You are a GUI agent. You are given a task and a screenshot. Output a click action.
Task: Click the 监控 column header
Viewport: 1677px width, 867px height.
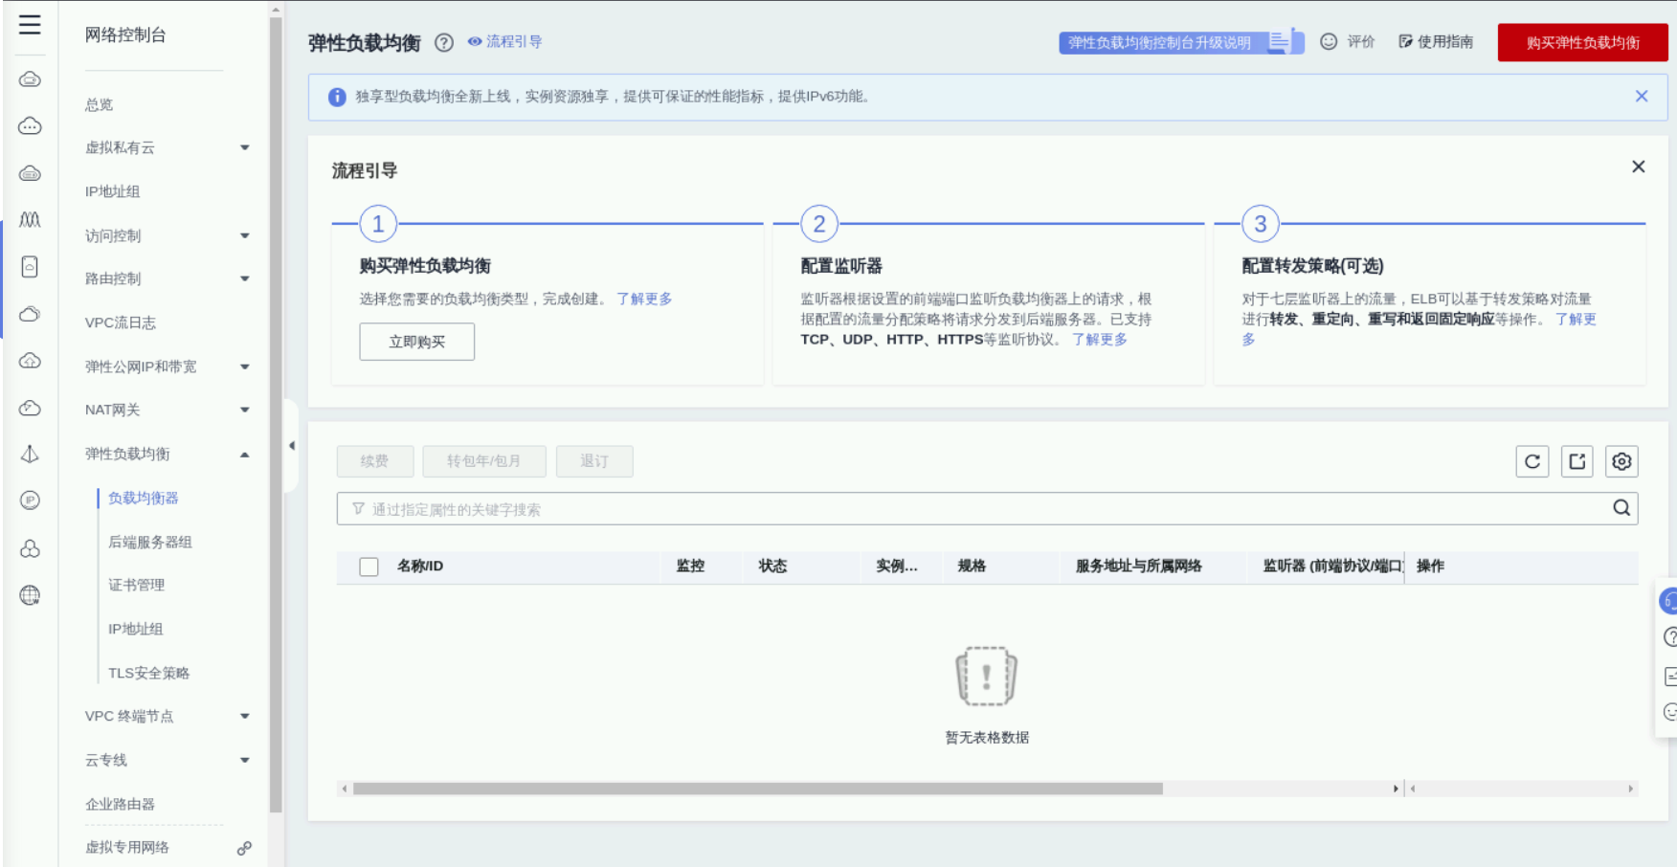pos(690,567)
